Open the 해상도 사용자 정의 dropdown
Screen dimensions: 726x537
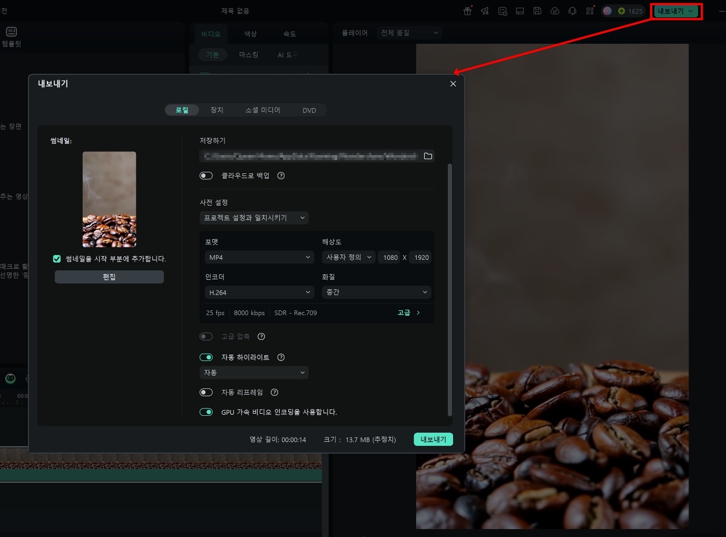coord(349,257)
